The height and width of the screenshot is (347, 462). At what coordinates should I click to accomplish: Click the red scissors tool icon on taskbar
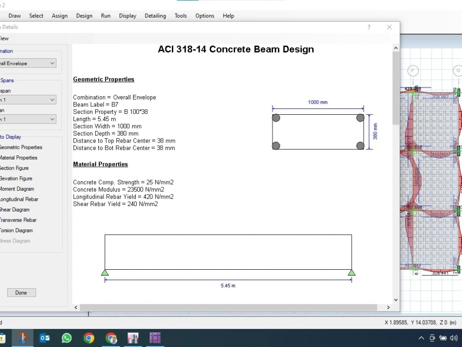tap(23, 338)
